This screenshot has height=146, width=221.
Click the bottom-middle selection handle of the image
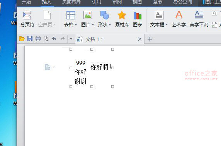point(92,86)
